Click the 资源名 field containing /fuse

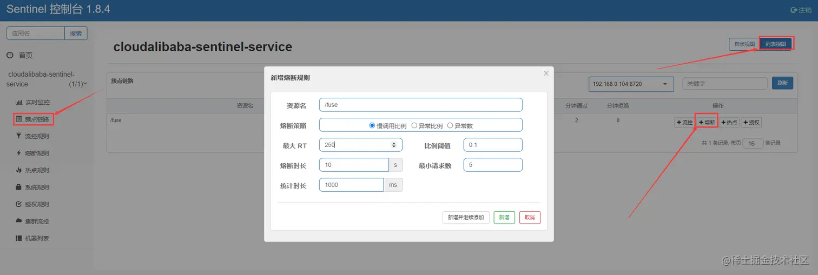(x=421, y=105)
